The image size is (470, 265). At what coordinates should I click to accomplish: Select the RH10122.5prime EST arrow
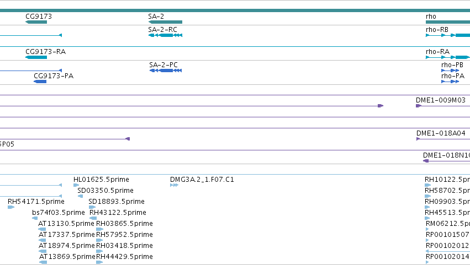[427, 185]
